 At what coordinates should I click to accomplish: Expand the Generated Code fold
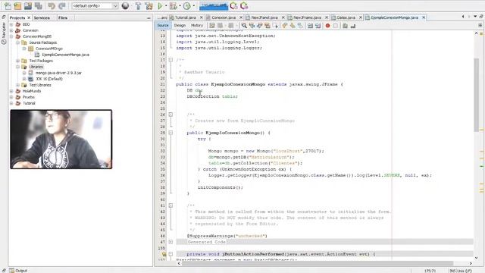(171, 242)
